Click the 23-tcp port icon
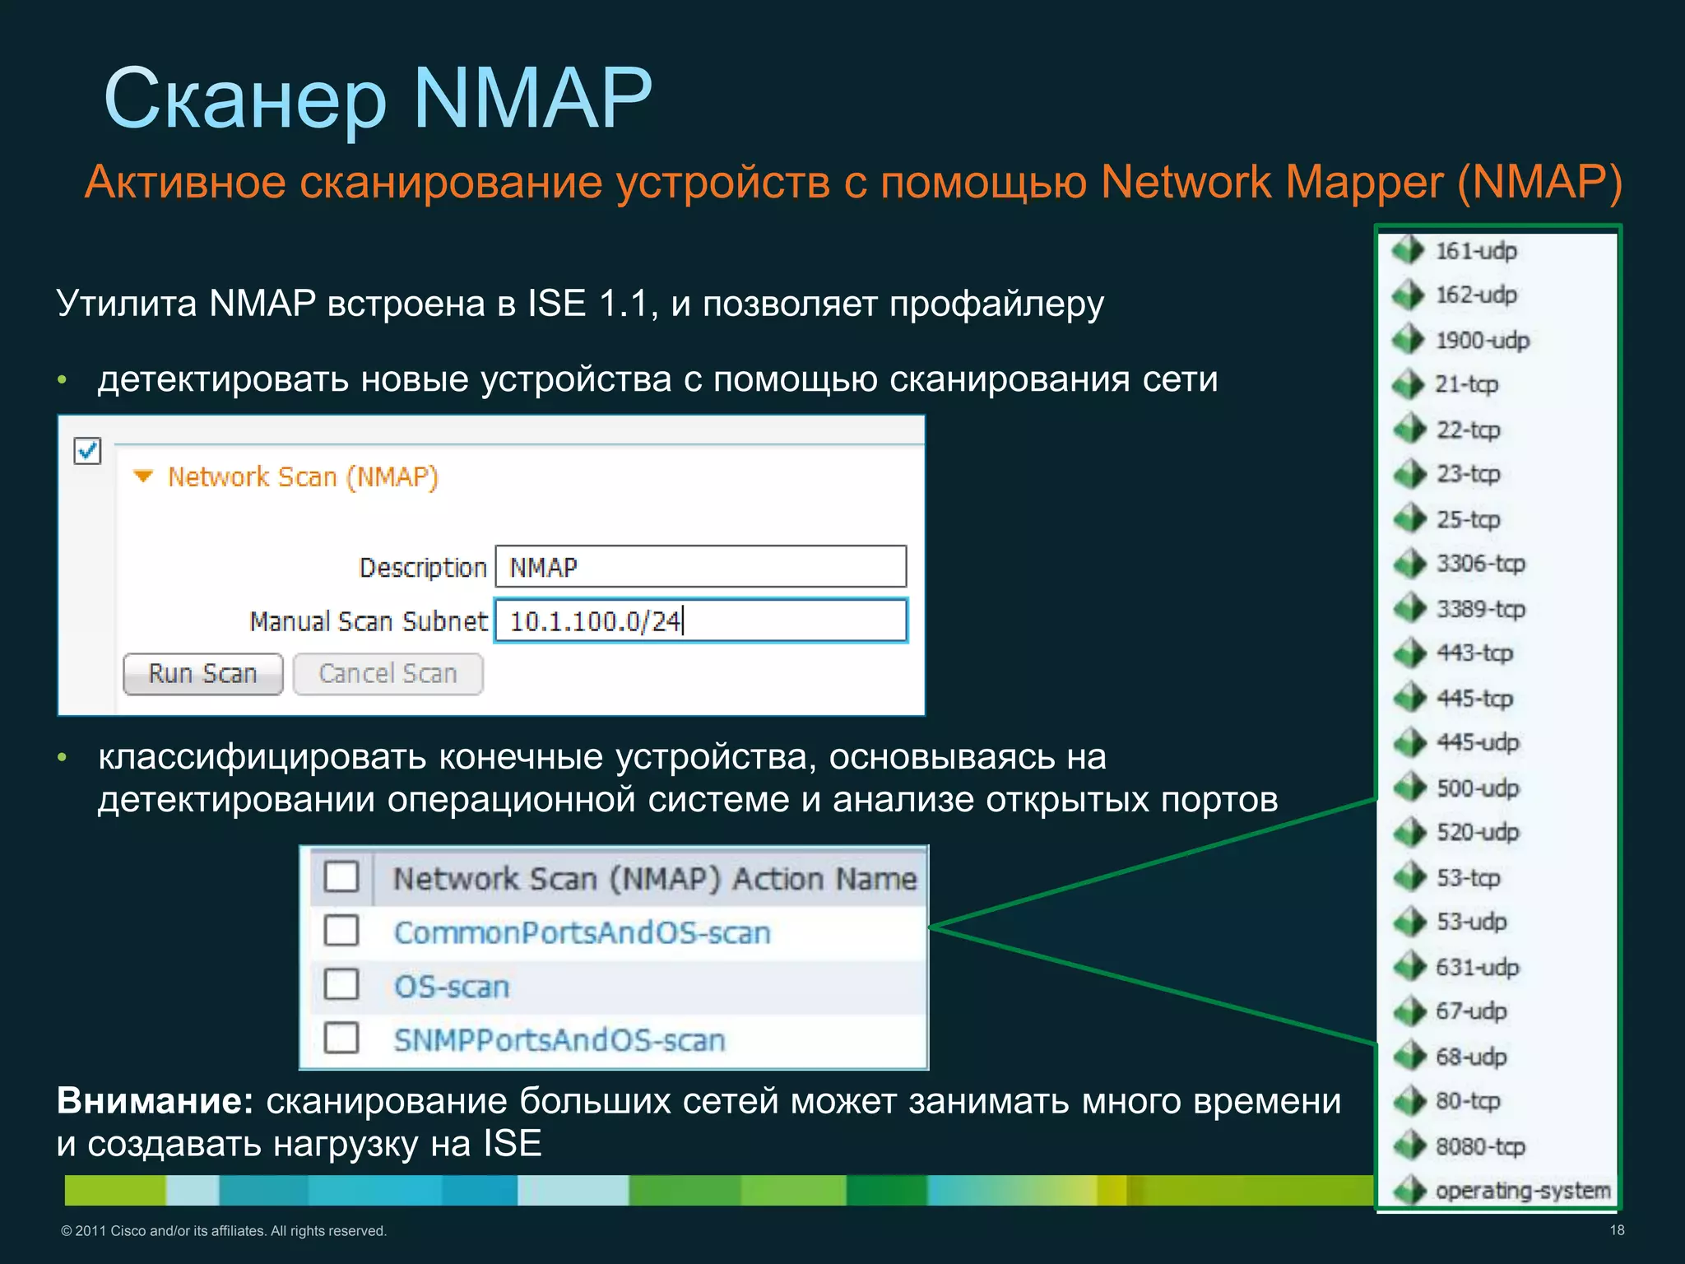 tap(1410, 473)
